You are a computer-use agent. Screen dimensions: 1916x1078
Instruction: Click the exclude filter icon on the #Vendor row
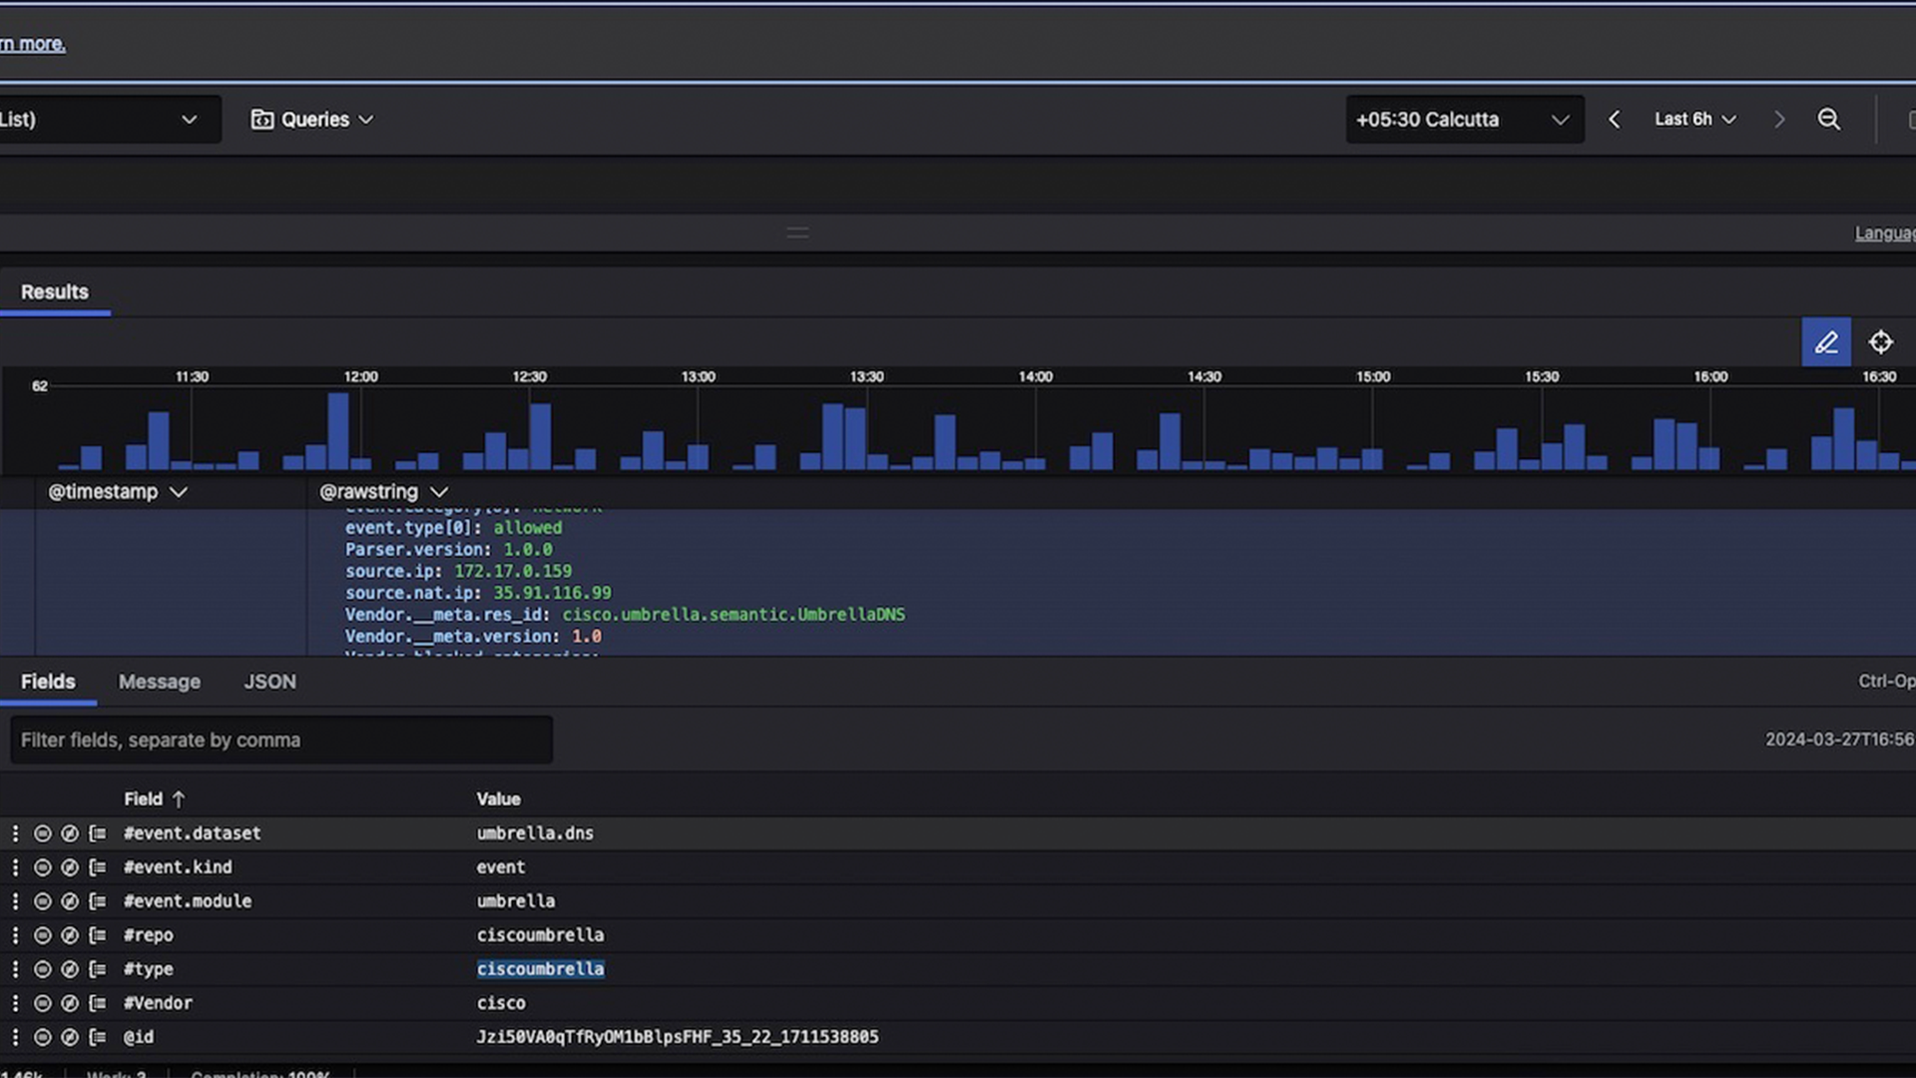pyautogui.click(x=70, y=1003)
